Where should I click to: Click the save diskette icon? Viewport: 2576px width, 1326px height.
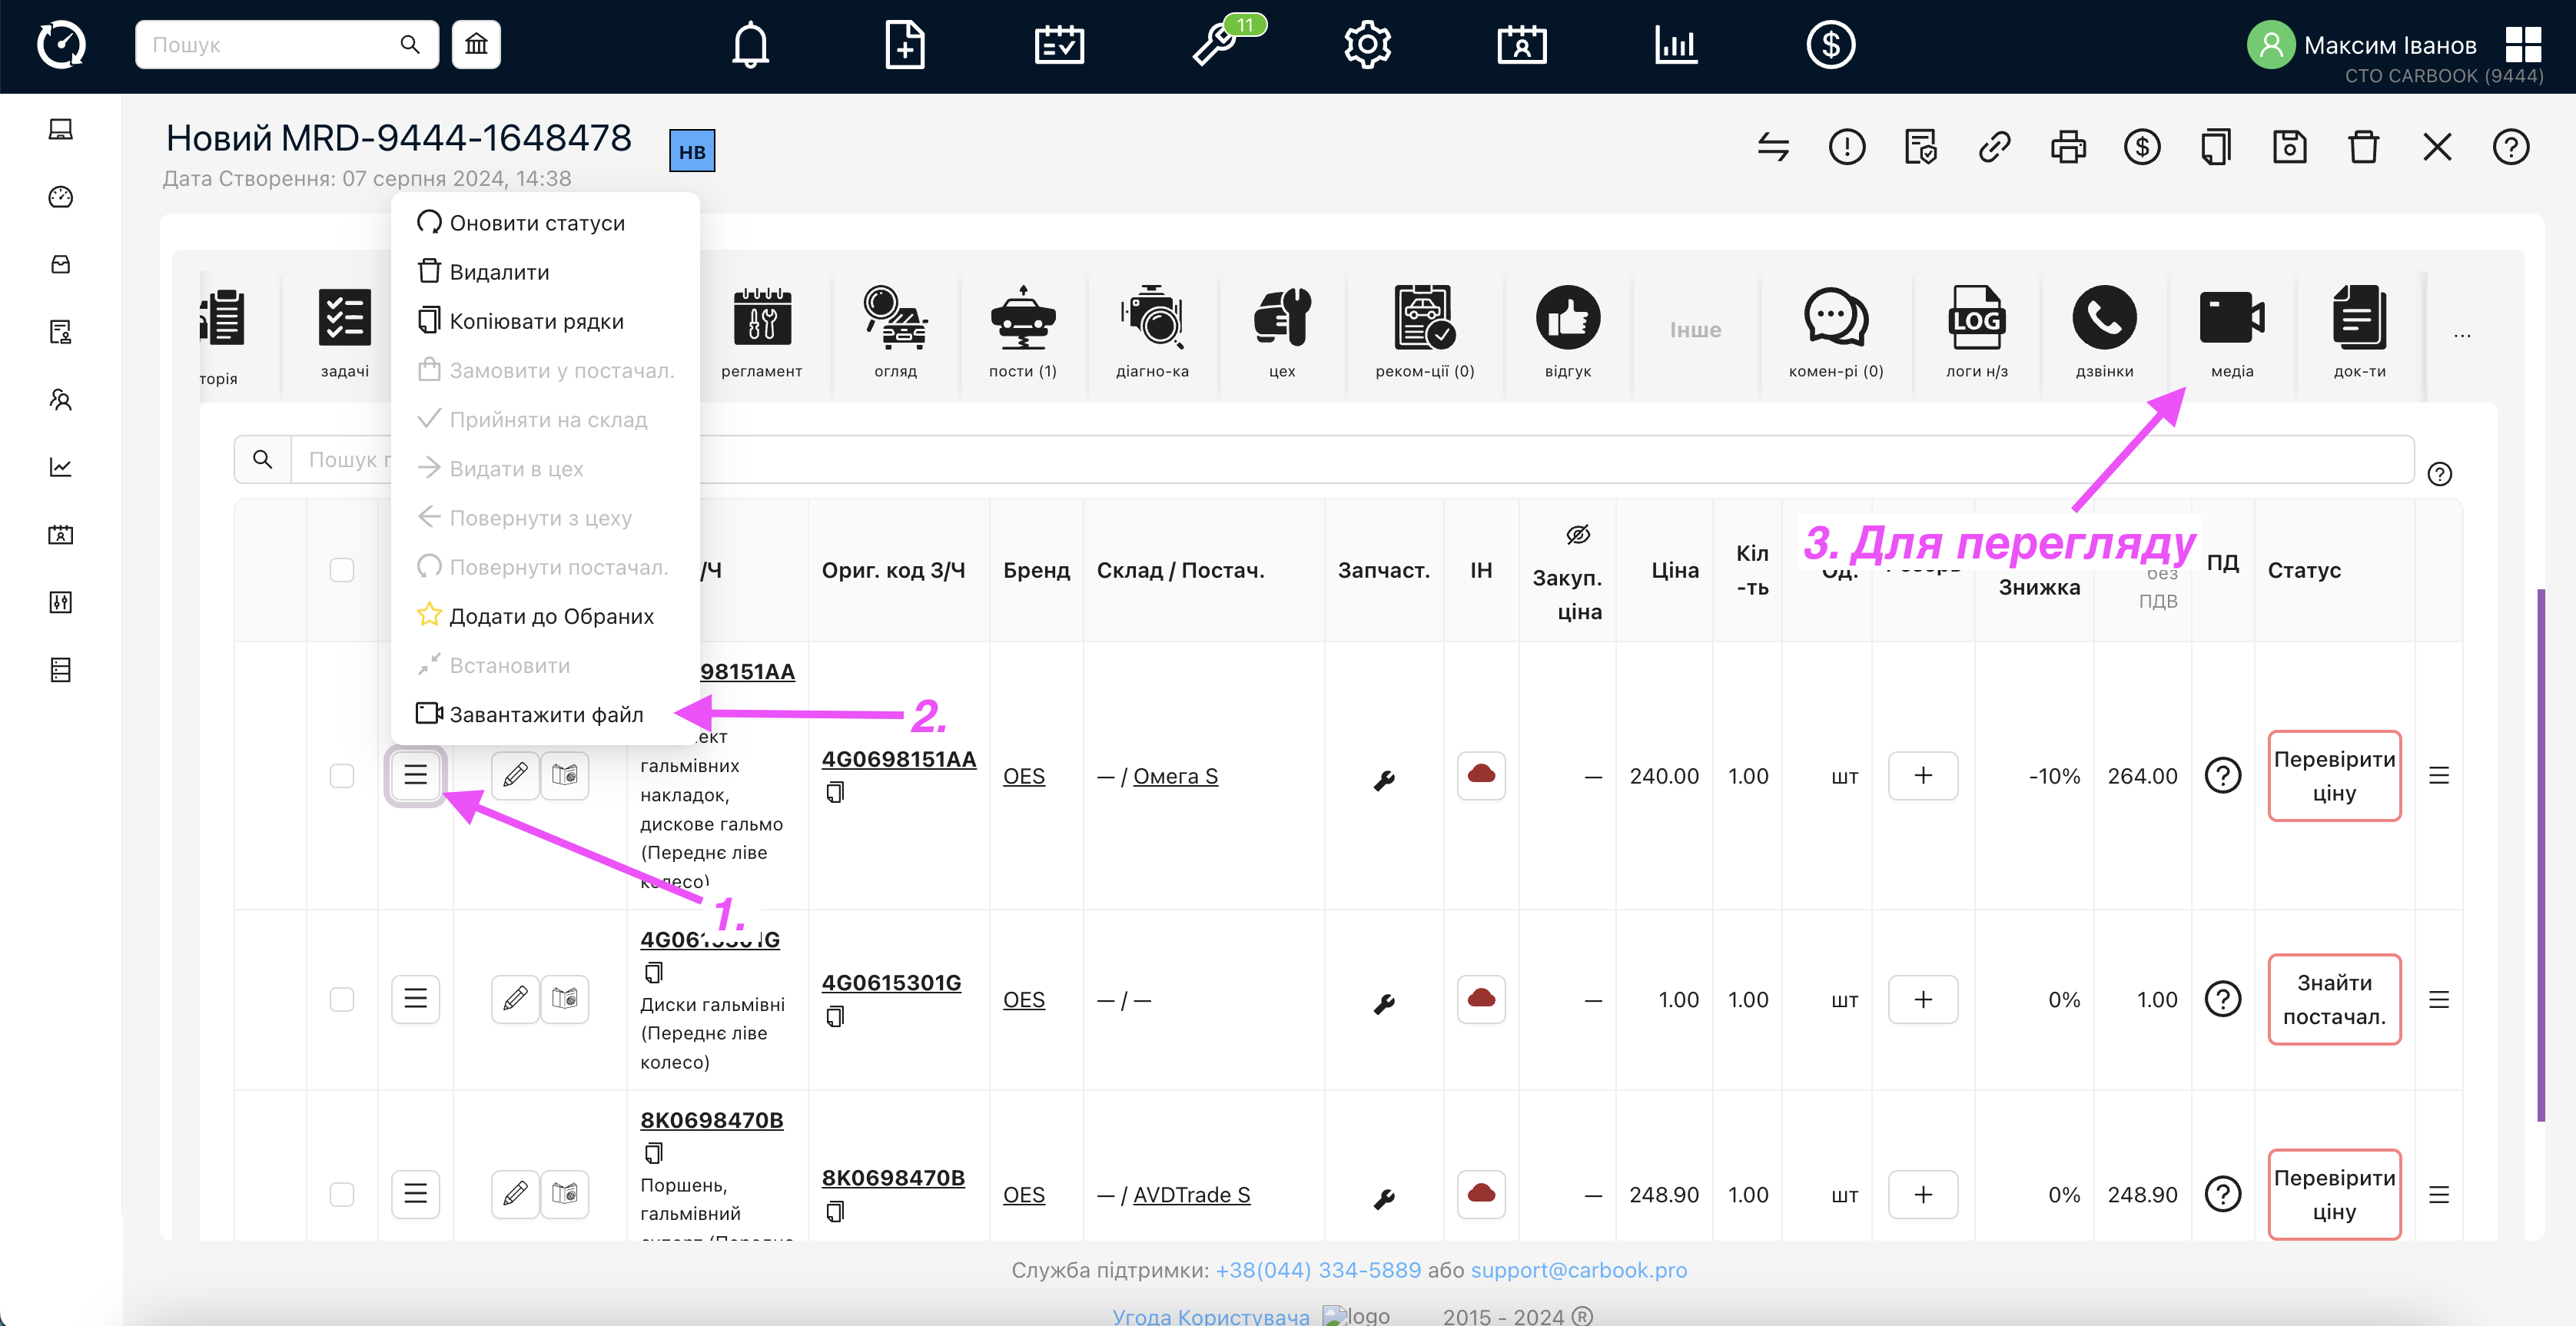pos(2289,147)
